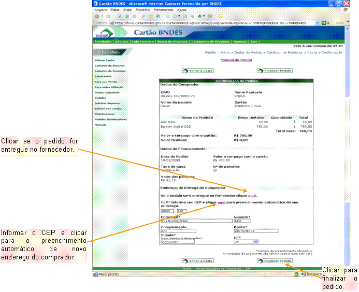Select Simulador in the green navigation bar
The height and width of the screenshot is (292, 359).
tap(103, 41)
